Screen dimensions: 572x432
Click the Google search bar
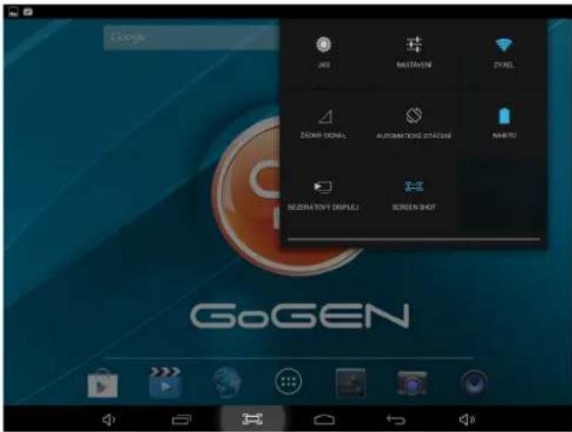click(x=192, y=38)
